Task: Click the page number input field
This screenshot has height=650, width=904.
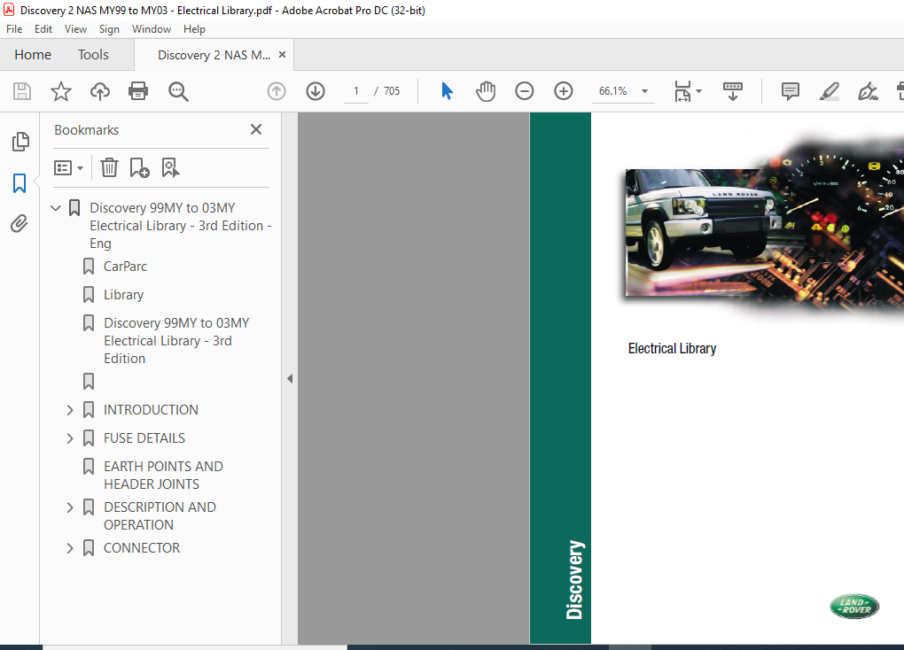Action: click(356, 91)
